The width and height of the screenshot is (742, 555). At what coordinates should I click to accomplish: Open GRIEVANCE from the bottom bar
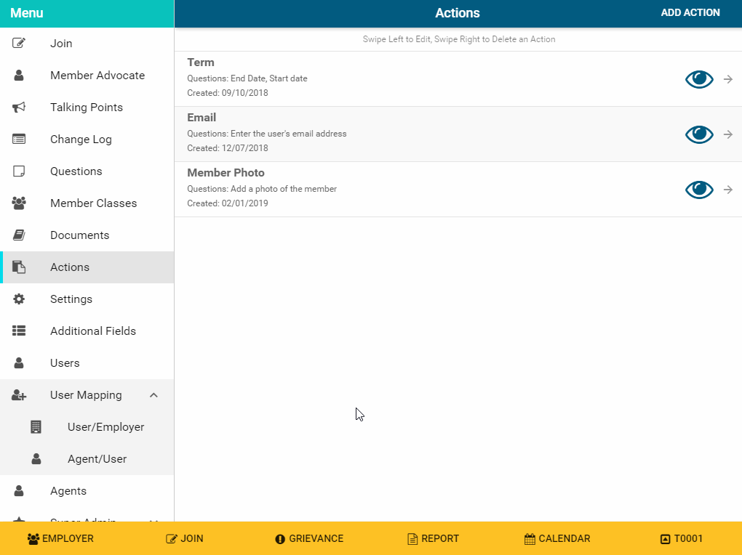[x=309, y=539]
